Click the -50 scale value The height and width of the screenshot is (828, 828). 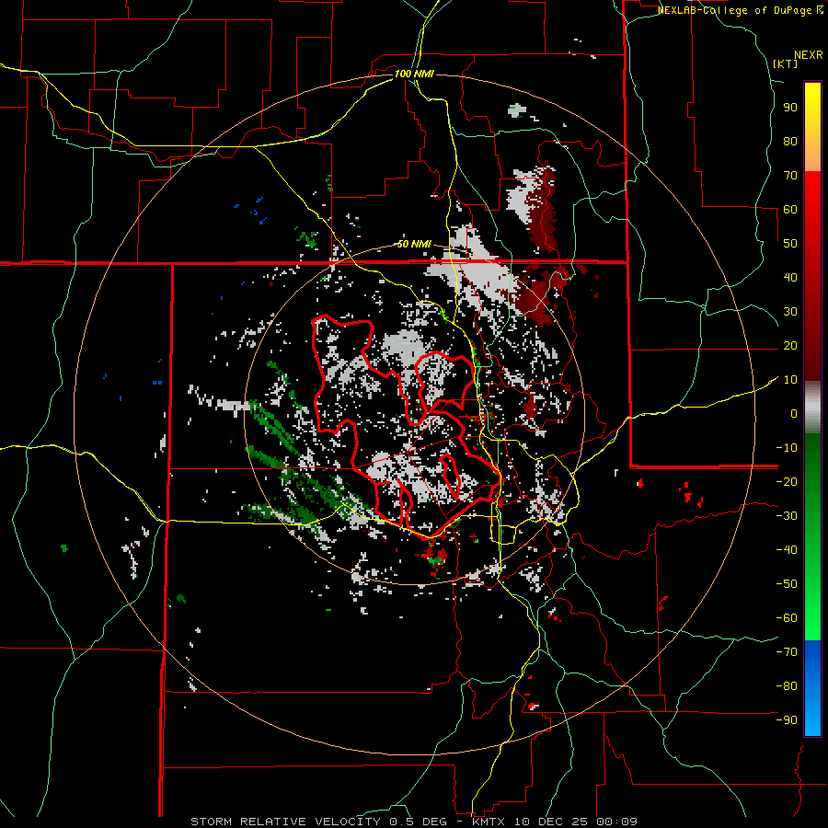point(787,583)
